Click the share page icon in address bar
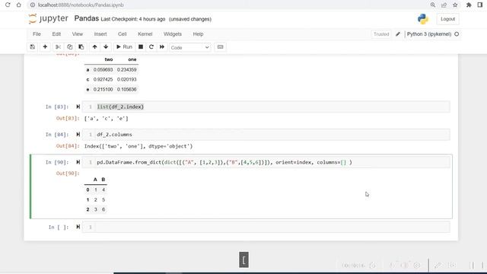This screenshot has height=274, width=487. [x=444, y=5]
